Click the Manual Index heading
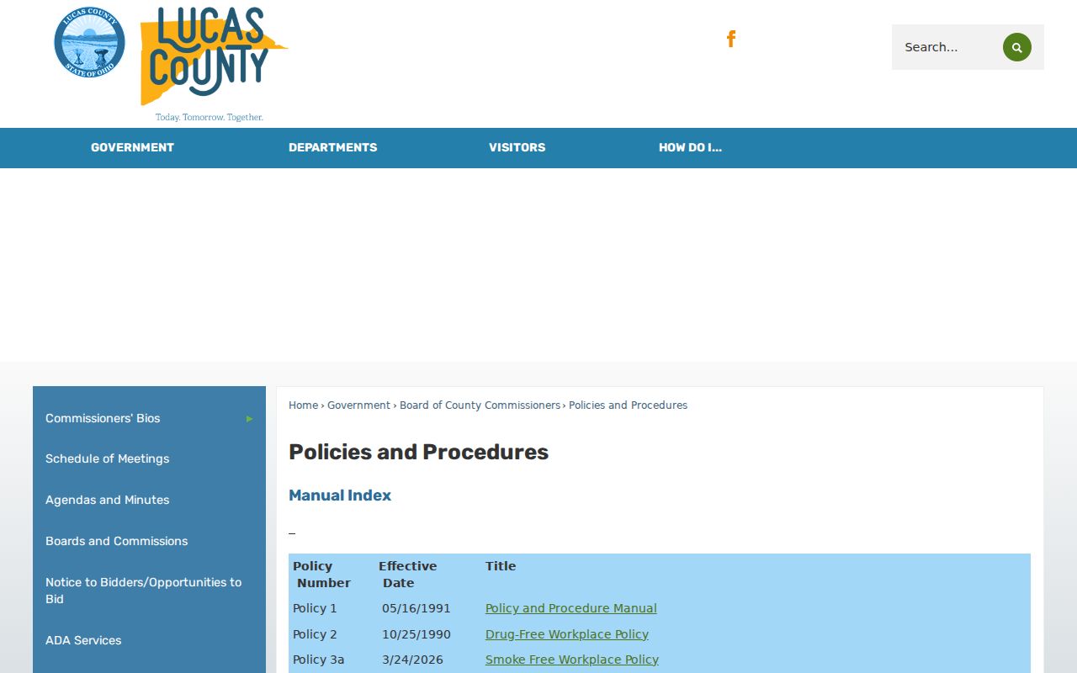1077x673 pixels. click(340, 495)
